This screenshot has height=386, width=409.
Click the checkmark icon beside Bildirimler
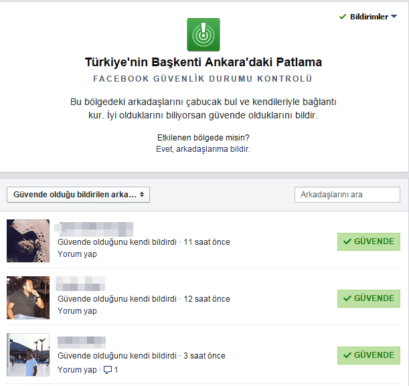pos(343,17)
